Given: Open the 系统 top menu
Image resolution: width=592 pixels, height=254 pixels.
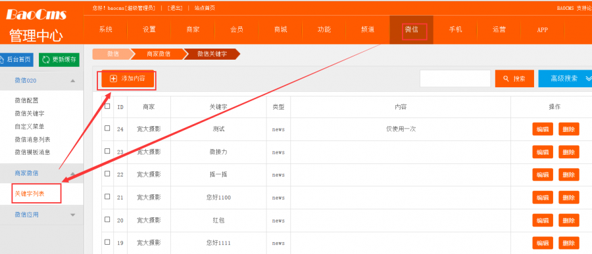Looking at the screenshot, I should point(106,30).
